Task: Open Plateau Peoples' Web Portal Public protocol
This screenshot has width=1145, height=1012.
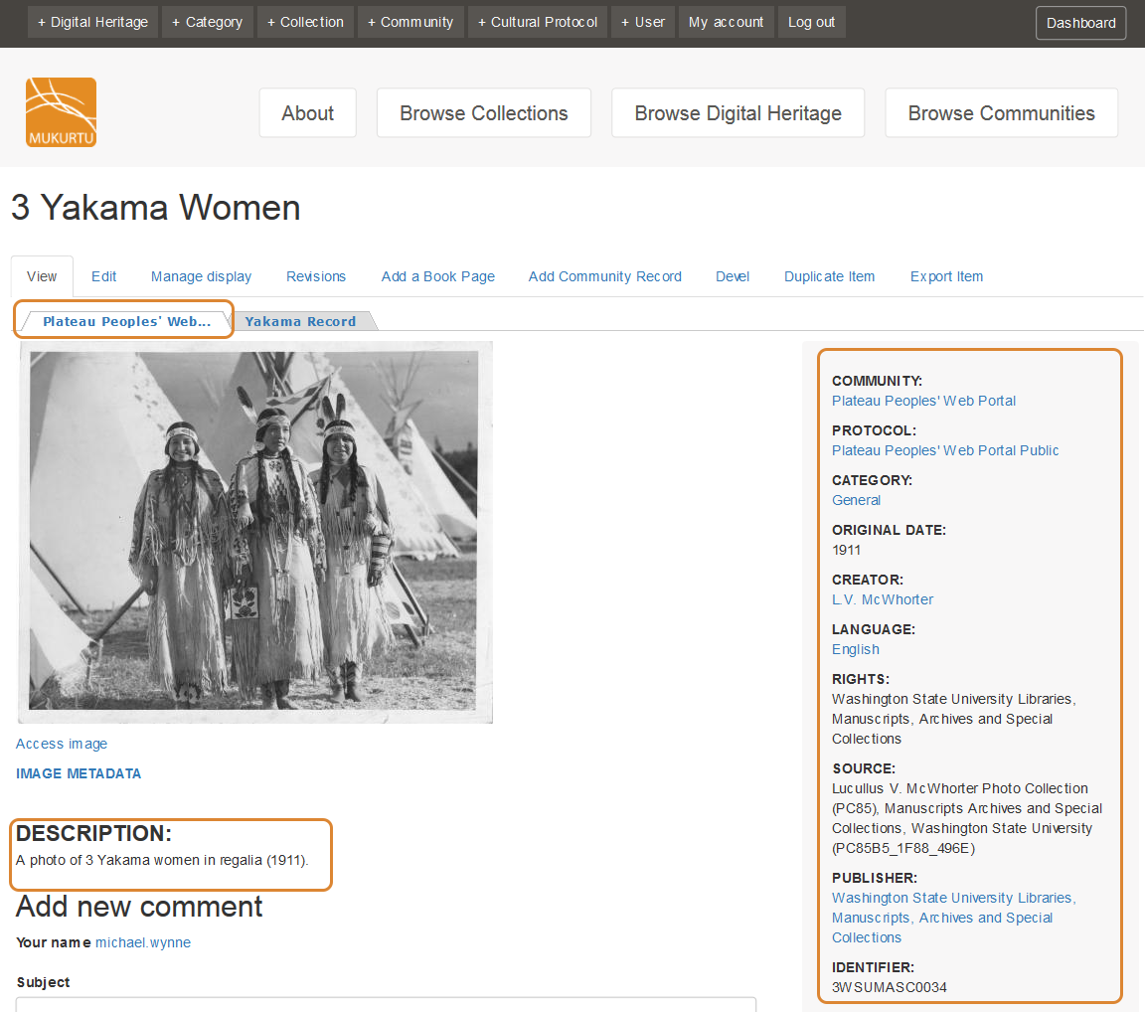Action: pyautogui.click(x=945, y=450)
